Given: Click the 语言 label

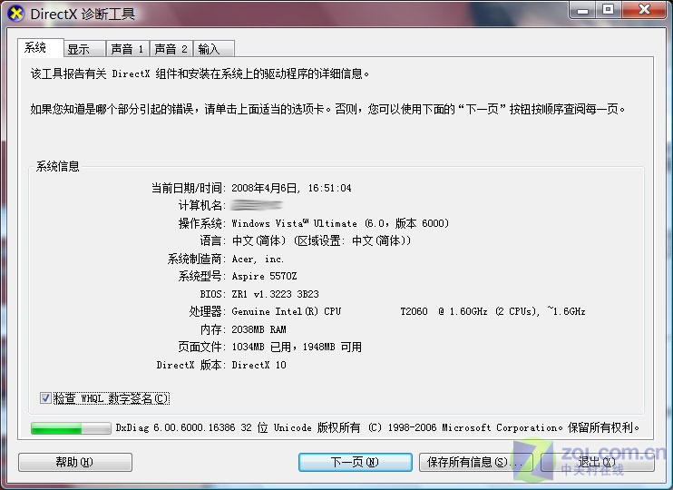Looking at the screenshot, I should pyautogui.click(x=212, y=241).
